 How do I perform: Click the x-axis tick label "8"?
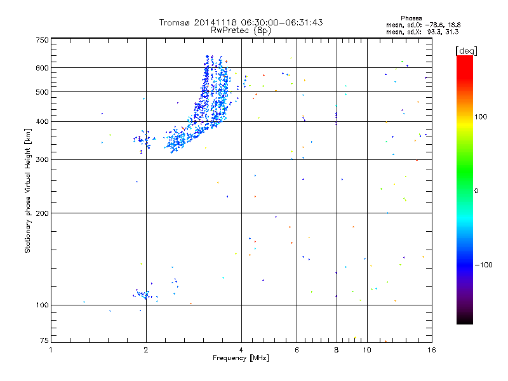tap(337, 350)
